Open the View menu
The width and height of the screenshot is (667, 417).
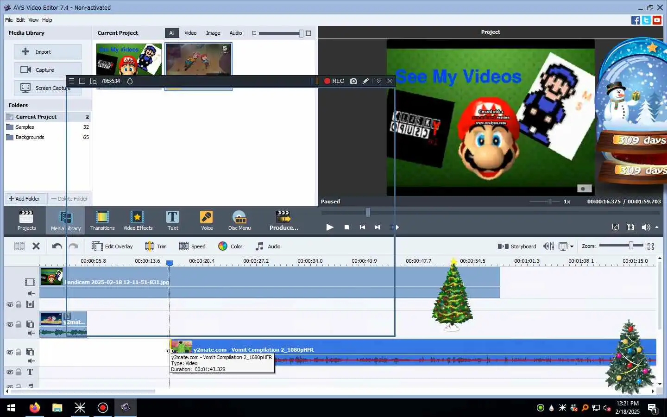(33, 20)
